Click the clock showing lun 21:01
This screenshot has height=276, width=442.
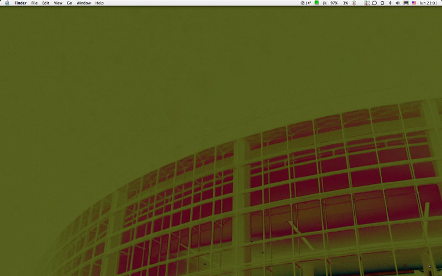click(428, 3)
